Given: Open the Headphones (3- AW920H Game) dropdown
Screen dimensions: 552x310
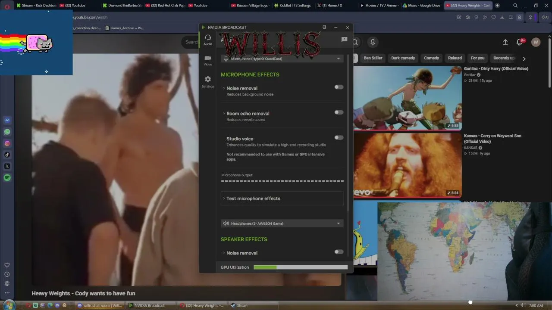Looking at the screenshot, I should click(x=282, y=223).
